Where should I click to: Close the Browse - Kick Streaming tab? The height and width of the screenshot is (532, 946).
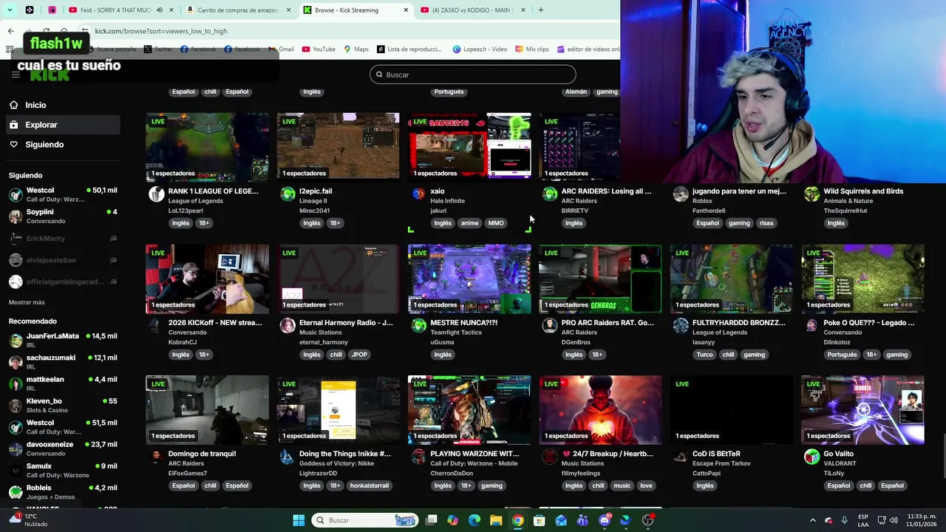coord(406,10)
